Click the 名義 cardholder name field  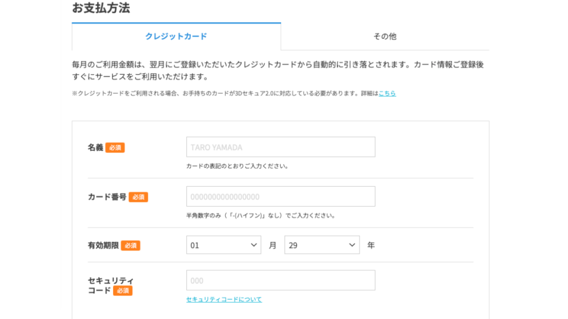click(x=281, y=147)
